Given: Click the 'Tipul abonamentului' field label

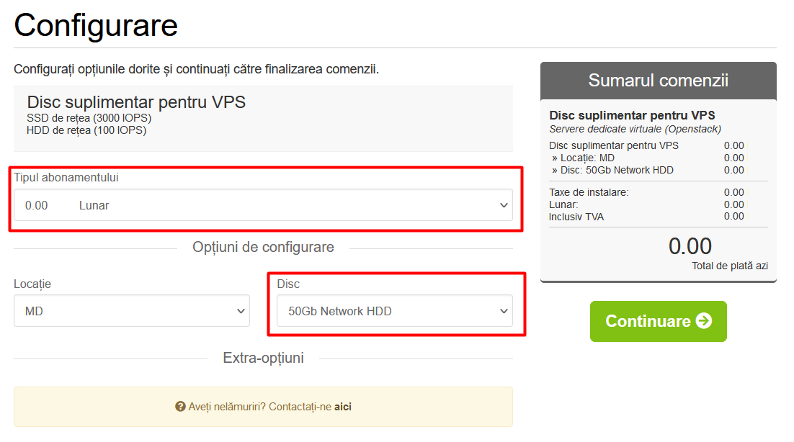Looking at the screenshot, I should point(66,178).
